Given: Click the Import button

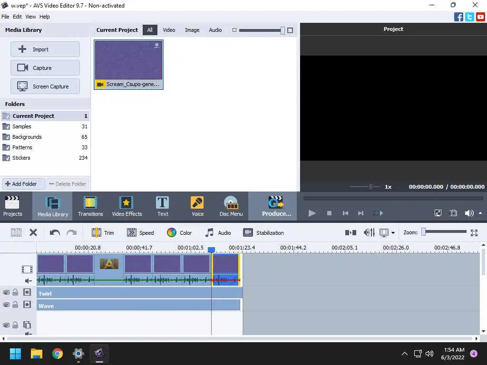Looking at the screenshot, I should (x=45, y=49).
